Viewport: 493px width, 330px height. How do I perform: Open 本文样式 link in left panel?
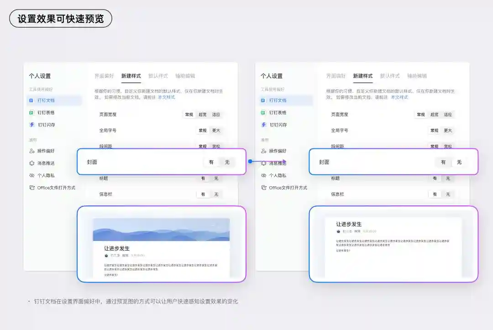[166, 97]
